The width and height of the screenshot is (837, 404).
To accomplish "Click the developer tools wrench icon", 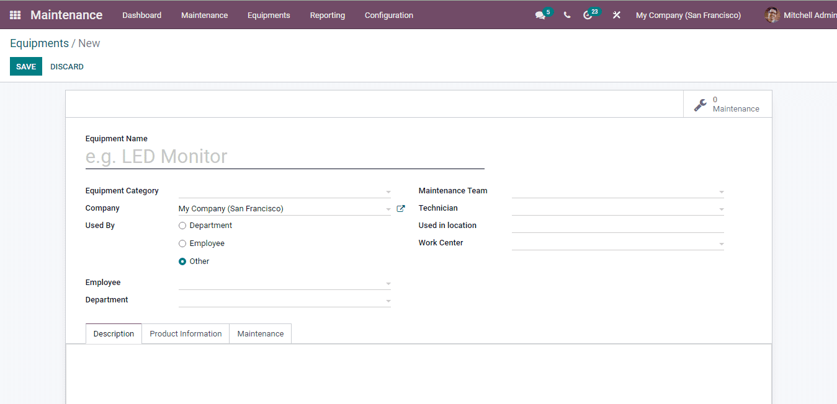I will [x=616, y=15].
